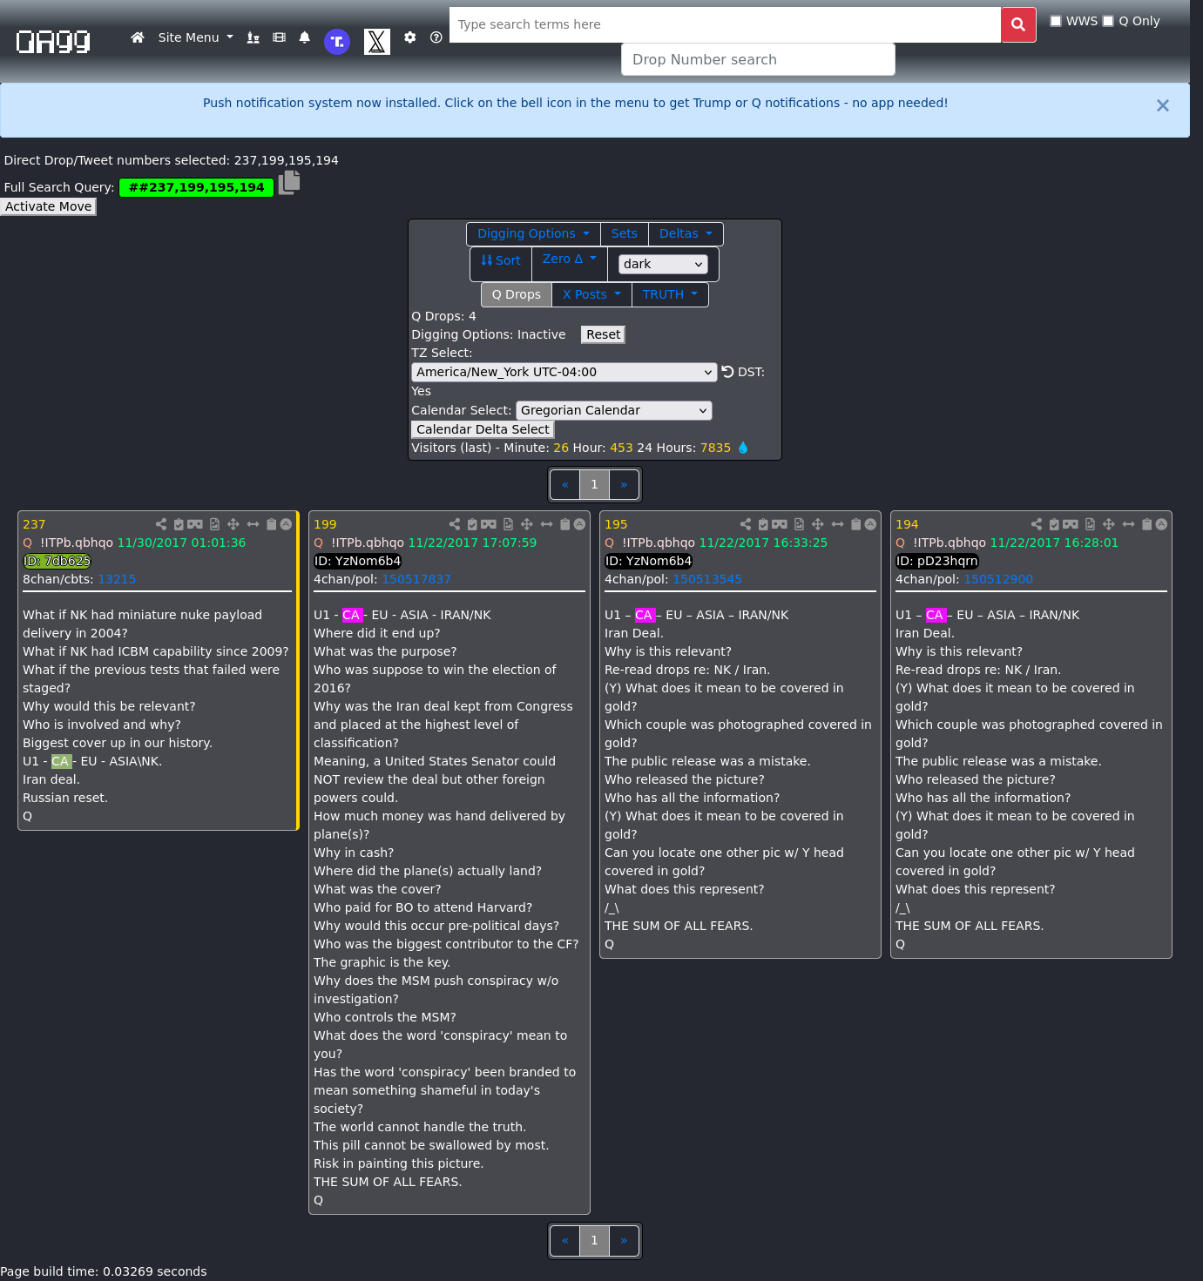
Task: Click the green ##237,199,195,194 query badge
Action: click(196, 187)
